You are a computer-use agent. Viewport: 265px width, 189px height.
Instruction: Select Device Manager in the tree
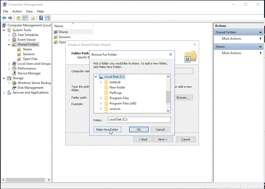pos(29,73)
